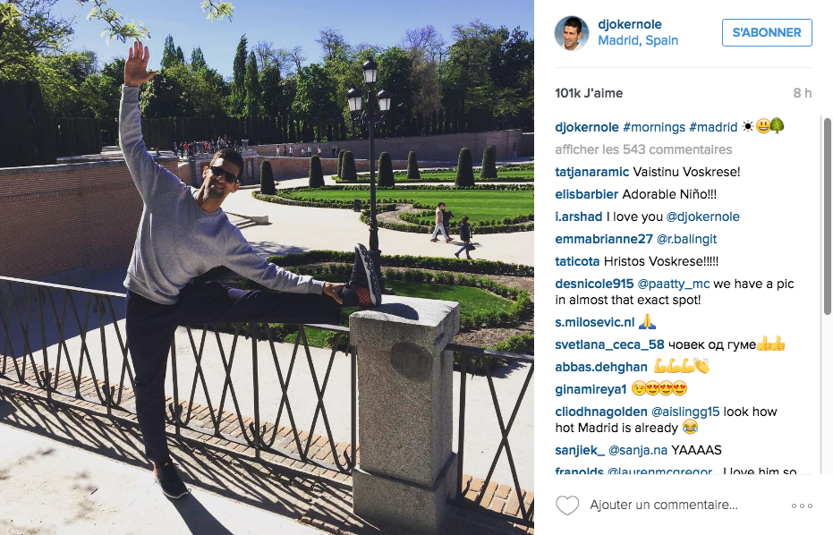The width and height of the screenshot is (833, 535).
Task: Click the S'ABONNER follow button
Action: tap(767, 32)
